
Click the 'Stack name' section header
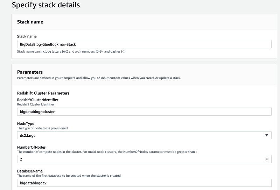tap(30, 22)
